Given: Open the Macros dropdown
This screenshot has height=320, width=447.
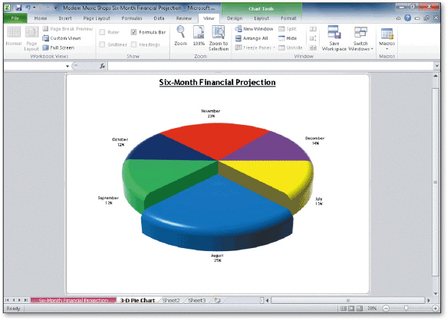Looking at the screenshot, I should [387, 38].
